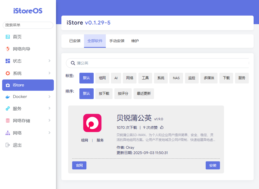The width and height of the screenshot is (259, 189).
Task: Click the 搜索菜单 sidebar search field
Action: [28, 25]
